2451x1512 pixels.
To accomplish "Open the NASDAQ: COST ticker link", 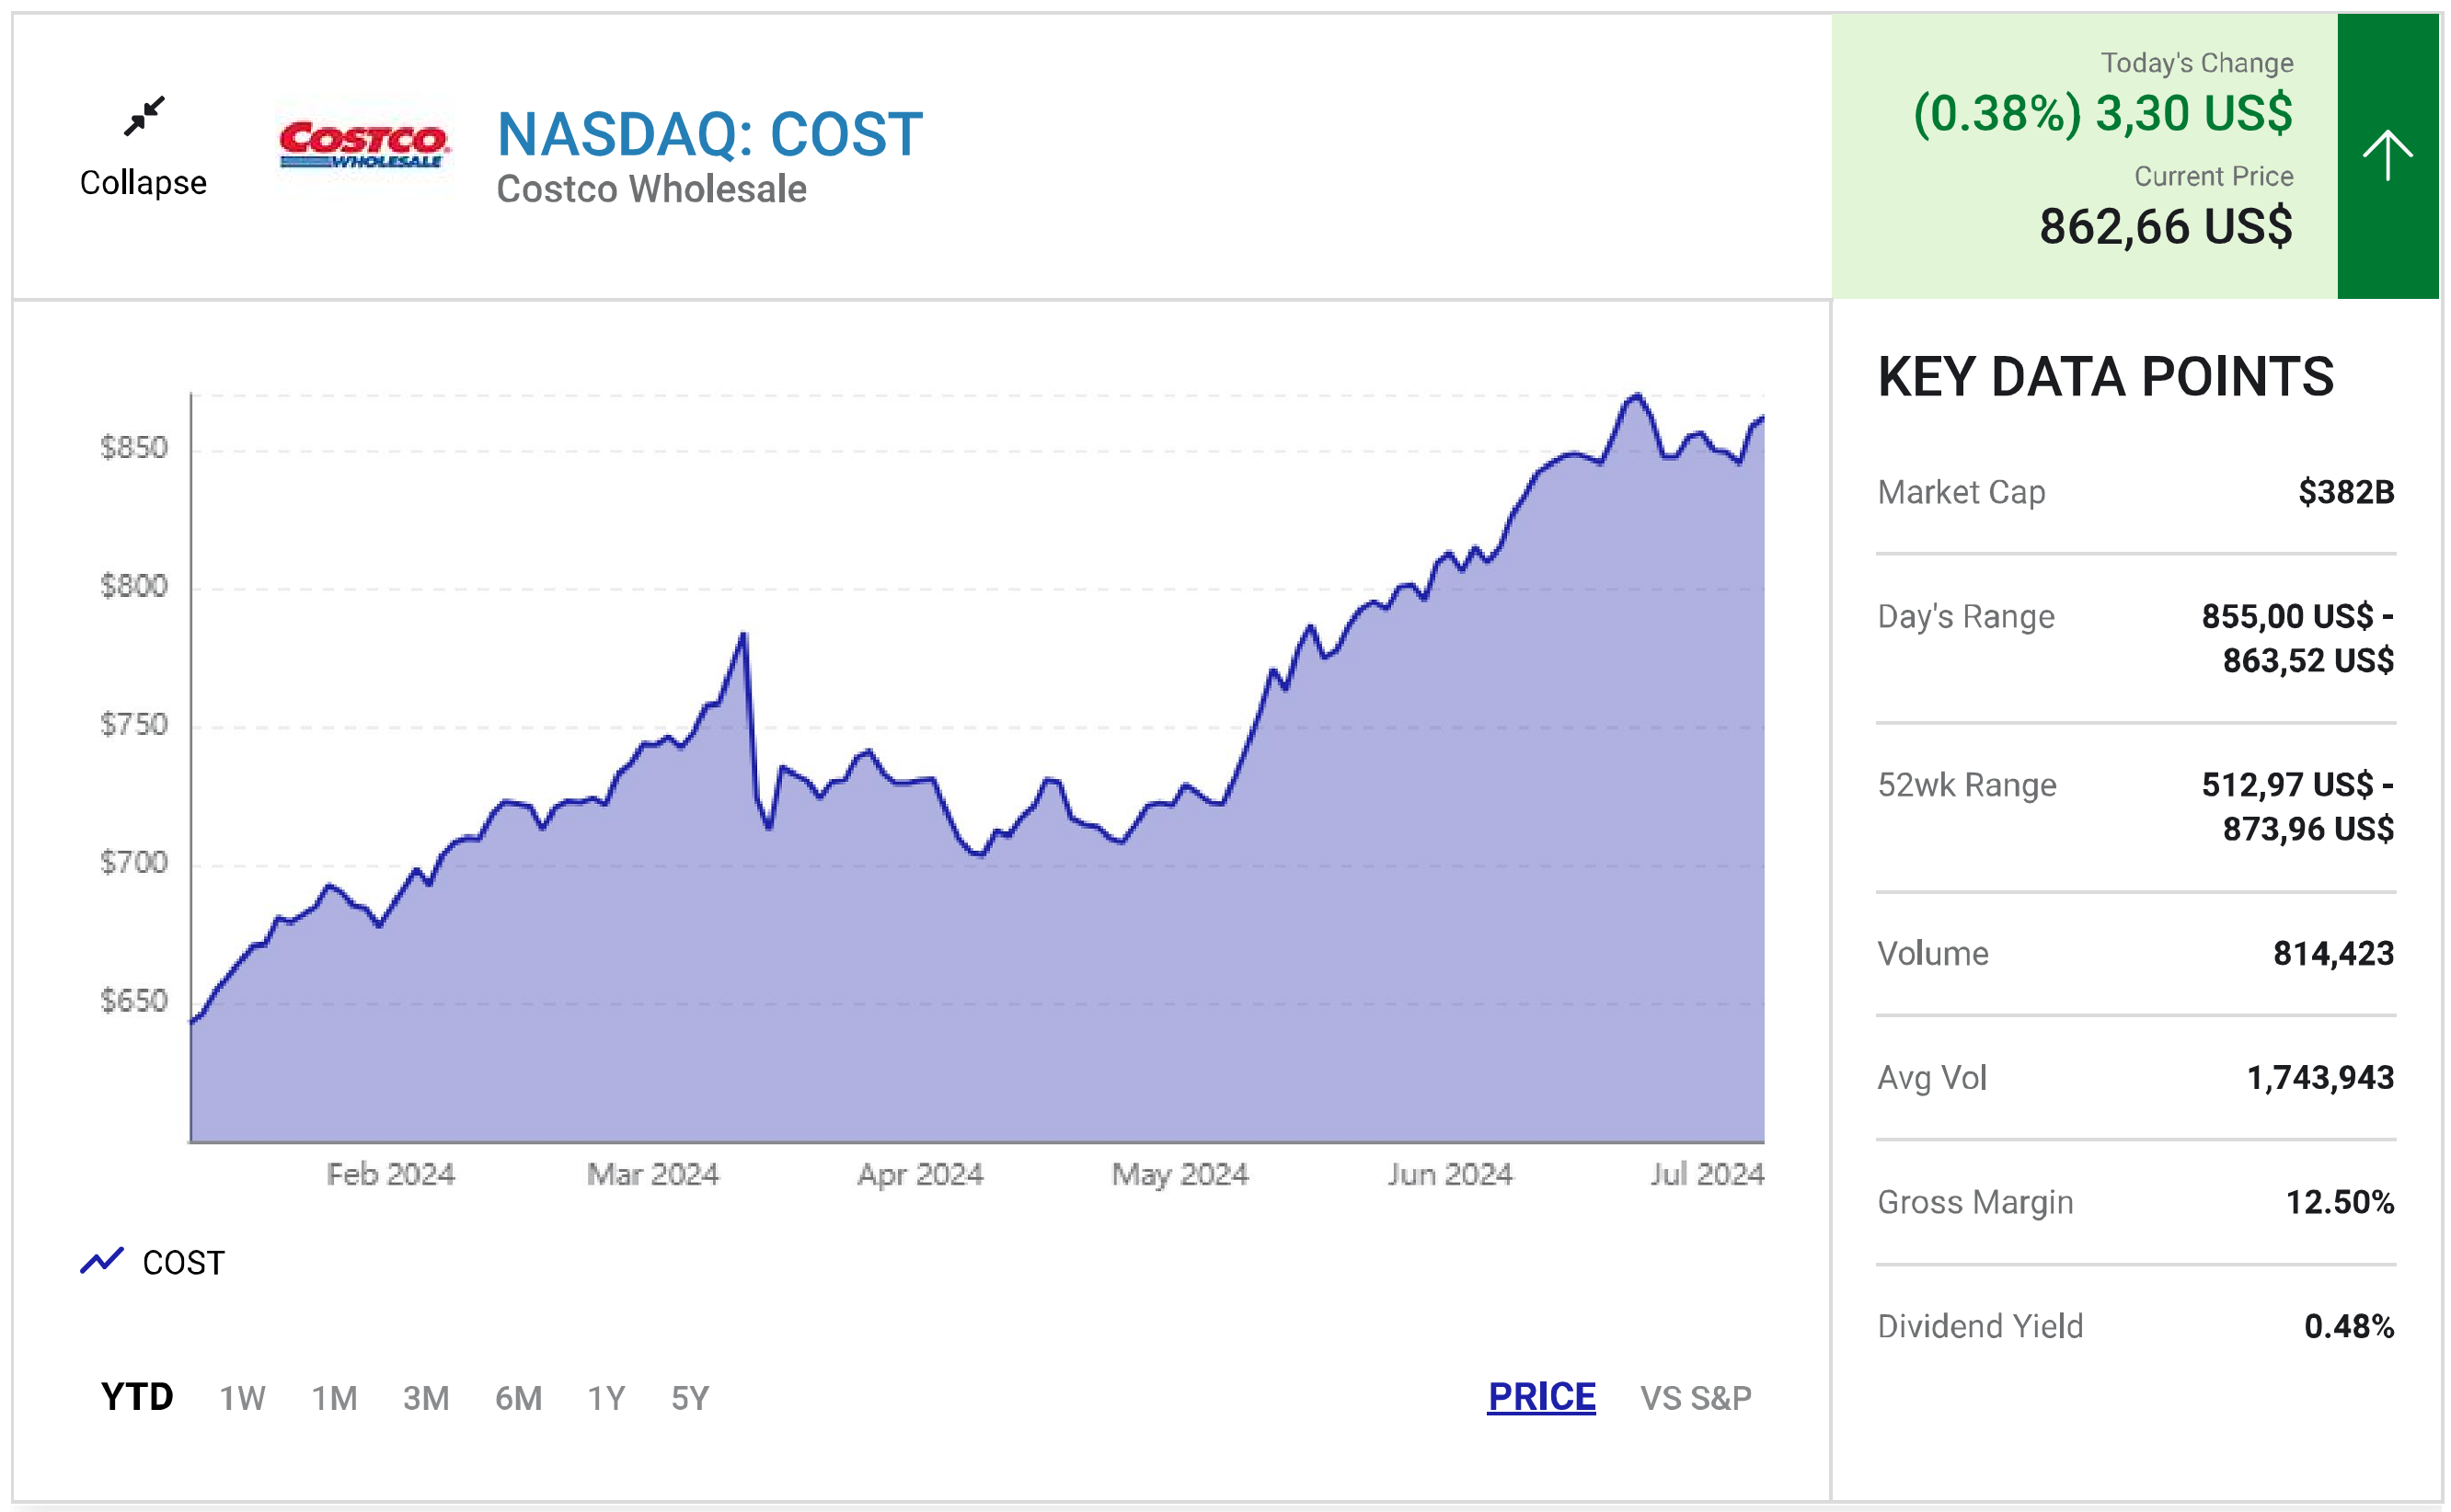I will [x=710, y=134].
